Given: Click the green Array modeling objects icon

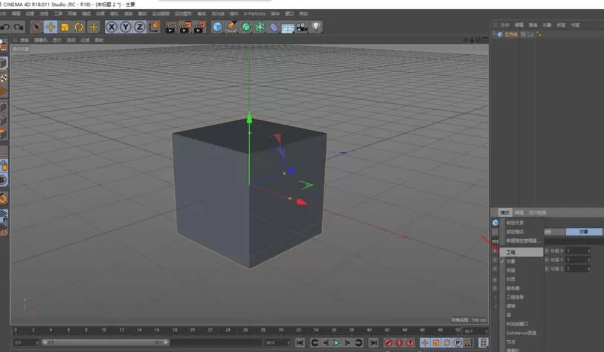Looking at the screenshot, I should click(260, 27).
